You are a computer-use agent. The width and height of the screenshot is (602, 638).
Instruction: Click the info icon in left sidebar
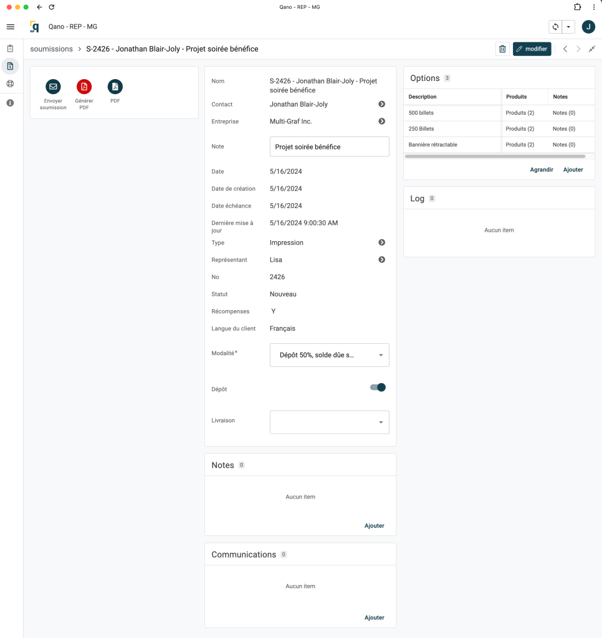pos(10,103)
